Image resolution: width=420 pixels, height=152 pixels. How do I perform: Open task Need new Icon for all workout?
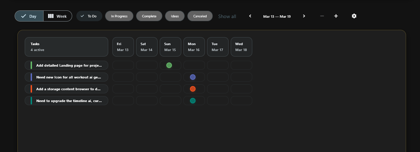pyautogui.click(x=66, y=77)
